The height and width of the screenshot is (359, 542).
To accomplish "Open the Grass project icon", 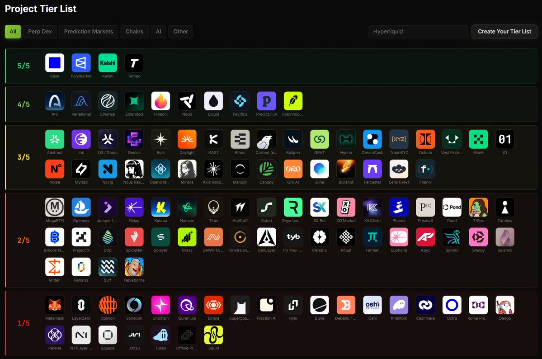I will (187, 237).
